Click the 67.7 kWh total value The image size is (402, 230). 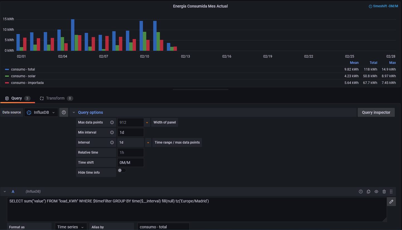370,83
